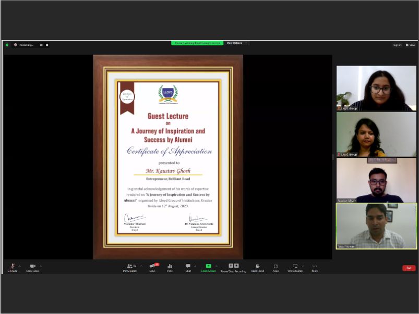The width and height of the screenshot is (419, 314).
Task: Pause recording from the top bar
Action: [x=41, y=45]
